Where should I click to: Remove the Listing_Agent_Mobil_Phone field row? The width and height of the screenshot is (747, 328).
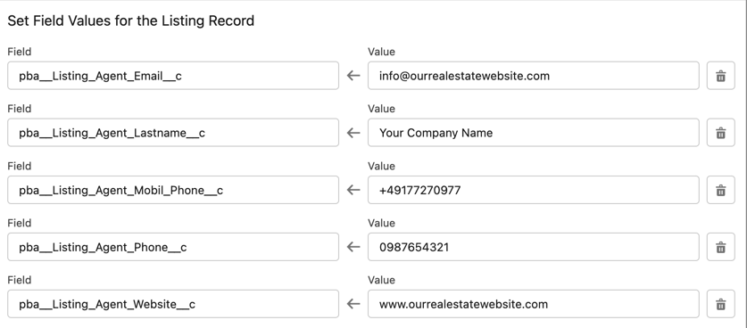721,190
